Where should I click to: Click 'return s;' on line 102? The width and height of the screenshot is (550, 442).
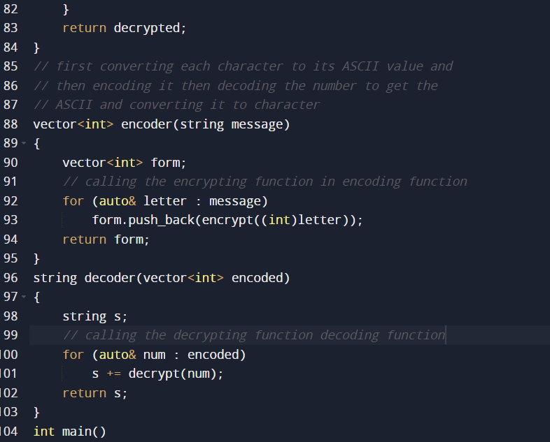95,393
